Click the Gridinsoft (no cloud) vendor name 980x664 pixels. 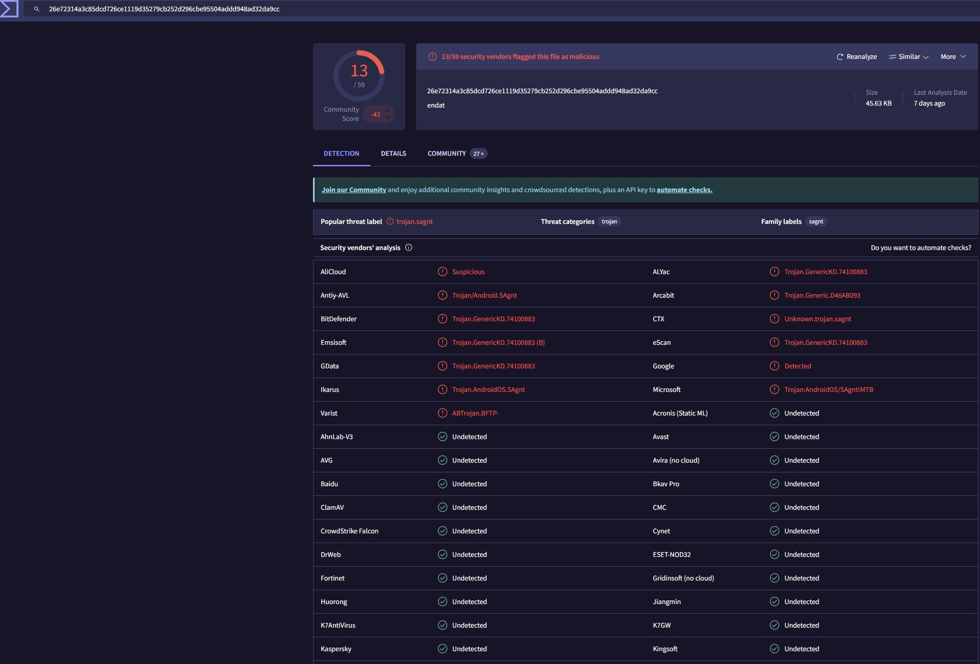click(683, 578)
